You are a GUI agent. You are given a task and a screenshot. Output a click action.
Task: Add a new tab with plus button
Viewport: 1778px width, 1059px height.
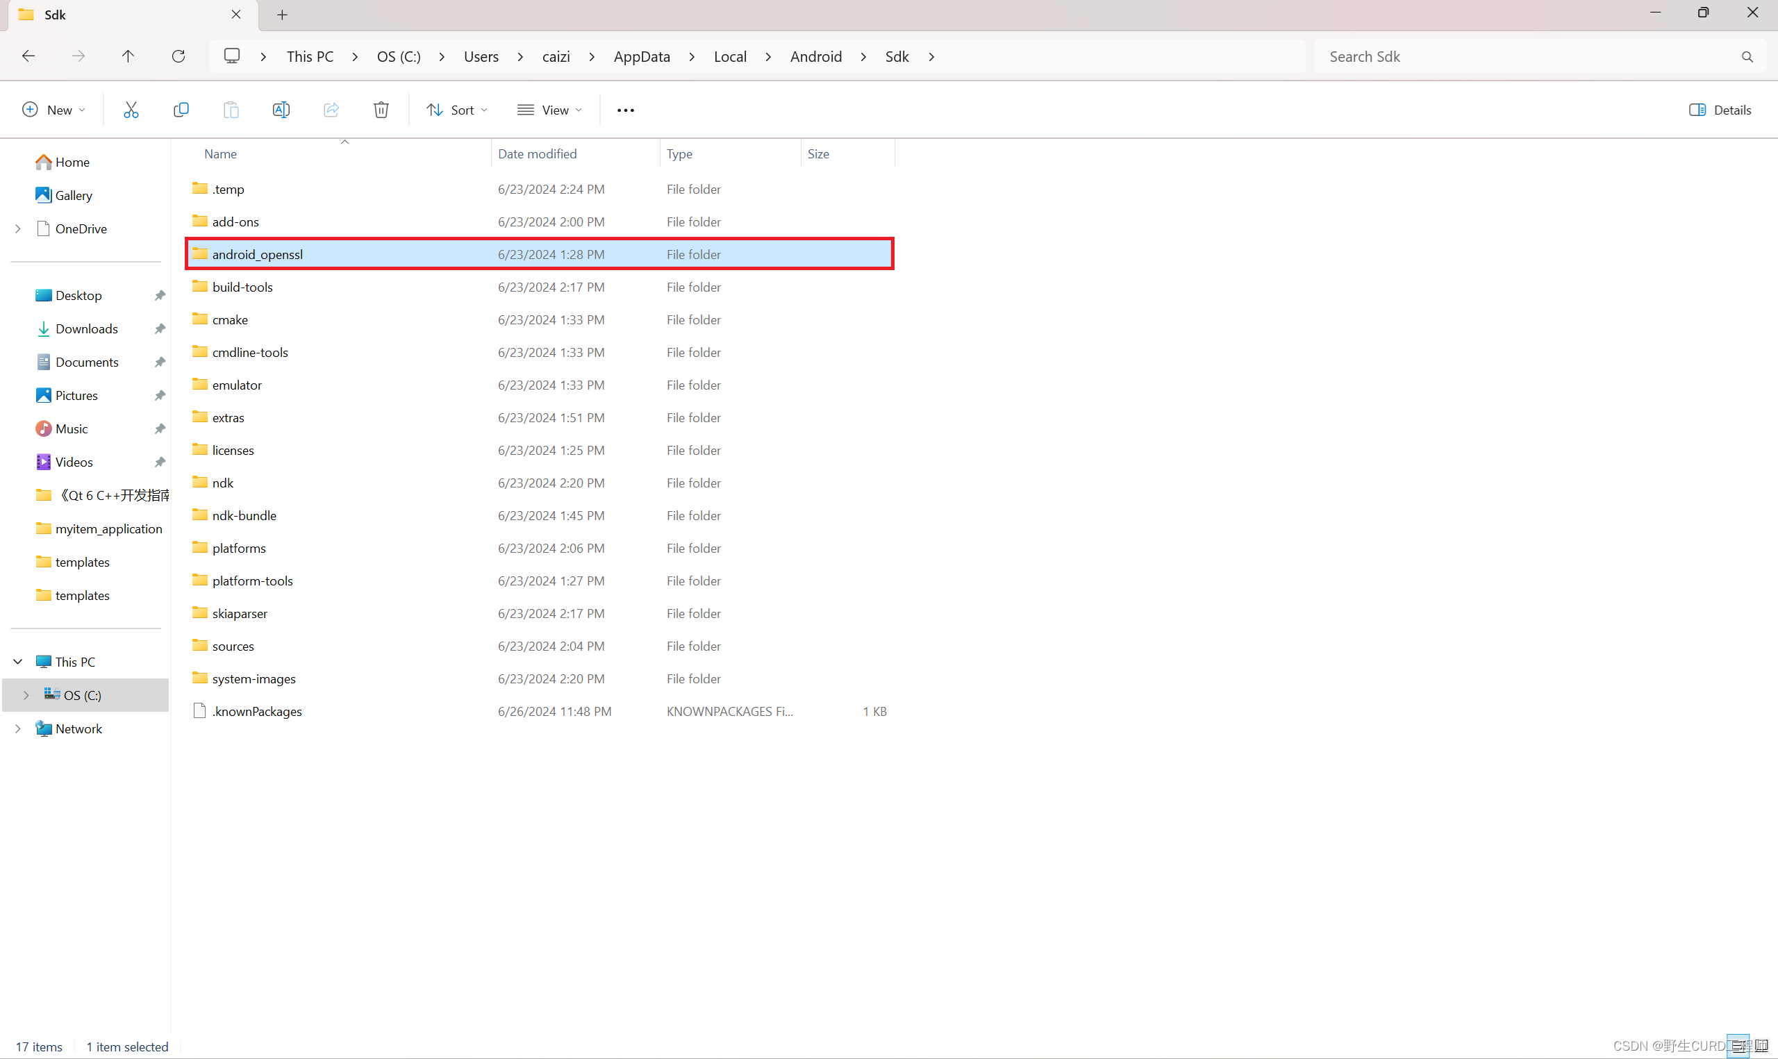tap(283, 15)
